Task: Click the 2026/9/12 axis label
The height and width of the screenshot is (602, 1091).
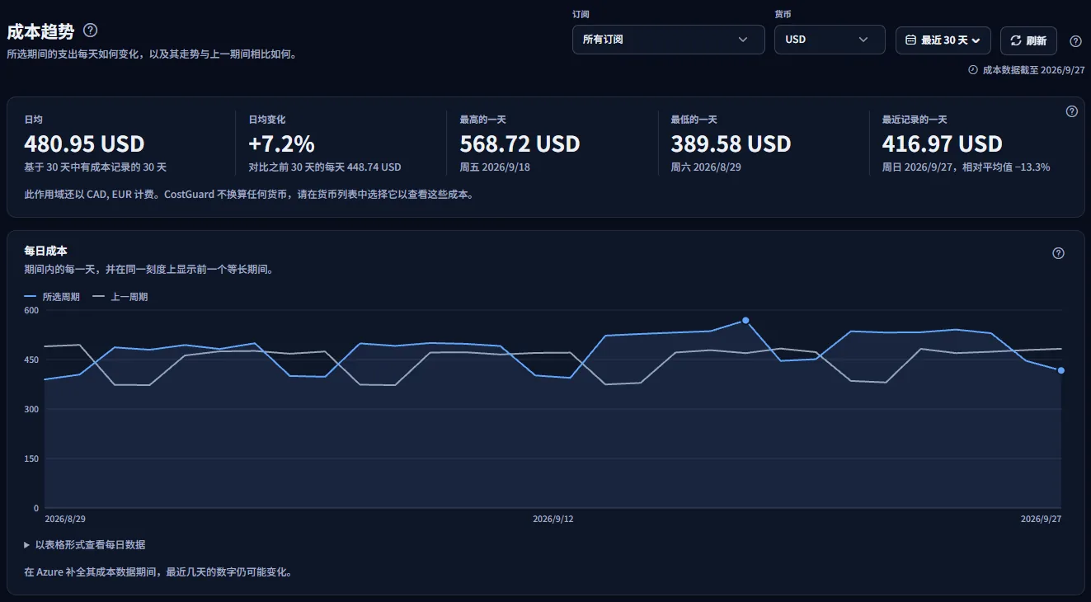Action: 553,520
